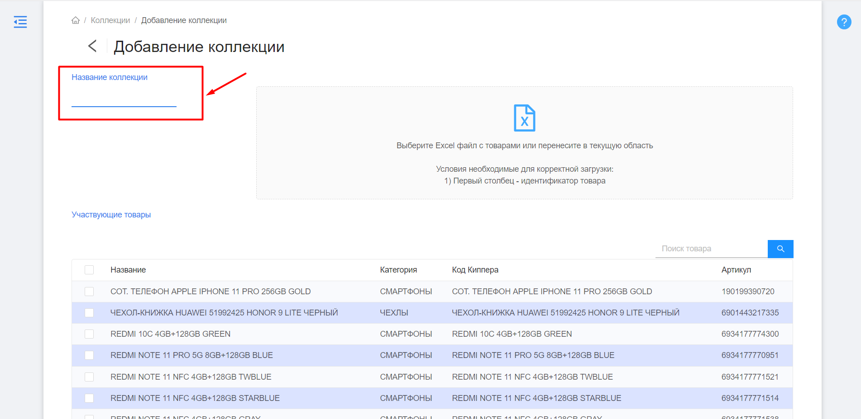861x419 pixels.
Task: Click the Добавление коллекции page heading
Action: 199,47
